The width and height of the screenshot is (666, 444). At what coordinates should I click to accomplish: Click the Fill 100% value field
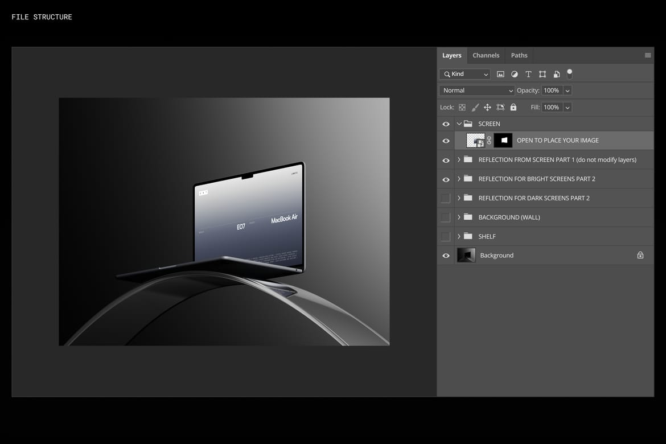coord(552,108)
